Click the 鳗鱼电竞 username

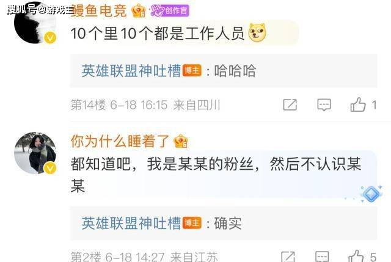(x=99, y=10)
